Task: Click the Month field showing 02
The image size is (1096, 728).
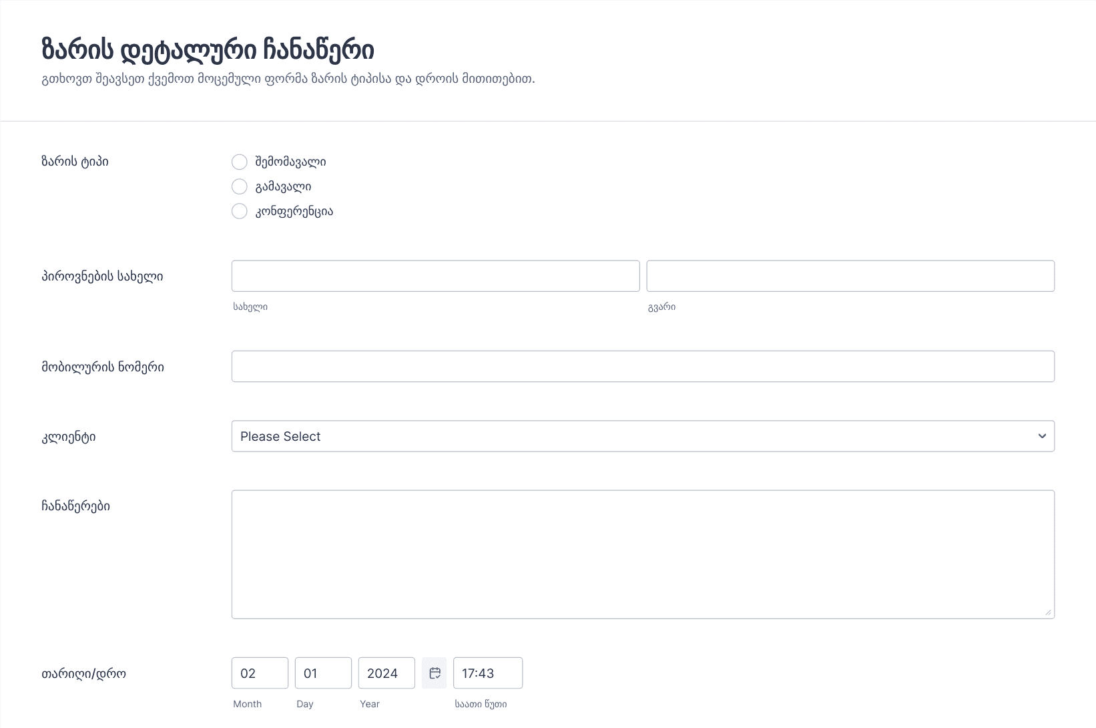Action: click(x=260, y=673)
